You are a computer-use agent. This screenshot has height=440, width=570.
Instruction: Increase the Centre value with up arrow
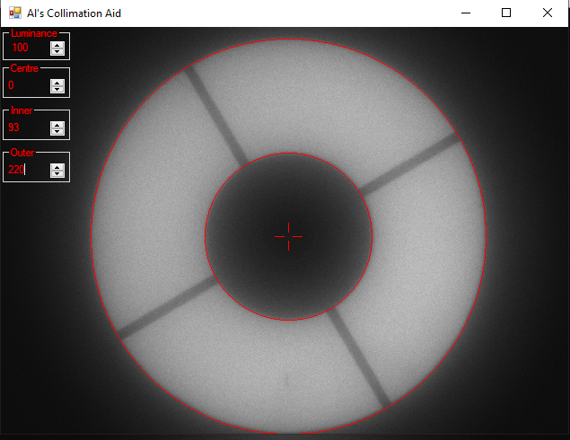[57, 83]
